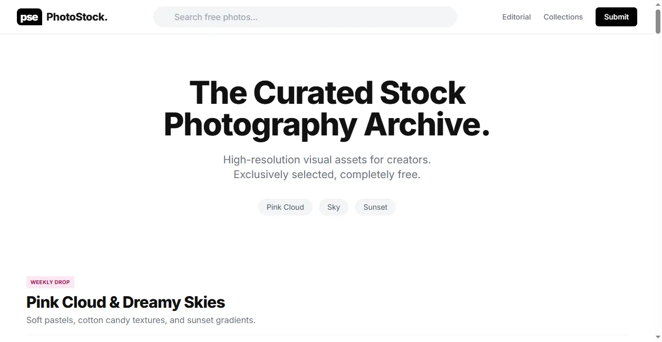Open the Collections page
The width and height of the screenshot is (662, 342).
[x=563, y=17]
